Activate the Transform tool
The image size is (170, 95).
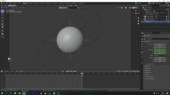(x=2, y=27)
